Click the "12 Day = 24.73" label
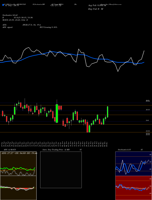This screenshot has height=200, width=152. [x=12, y=5]
